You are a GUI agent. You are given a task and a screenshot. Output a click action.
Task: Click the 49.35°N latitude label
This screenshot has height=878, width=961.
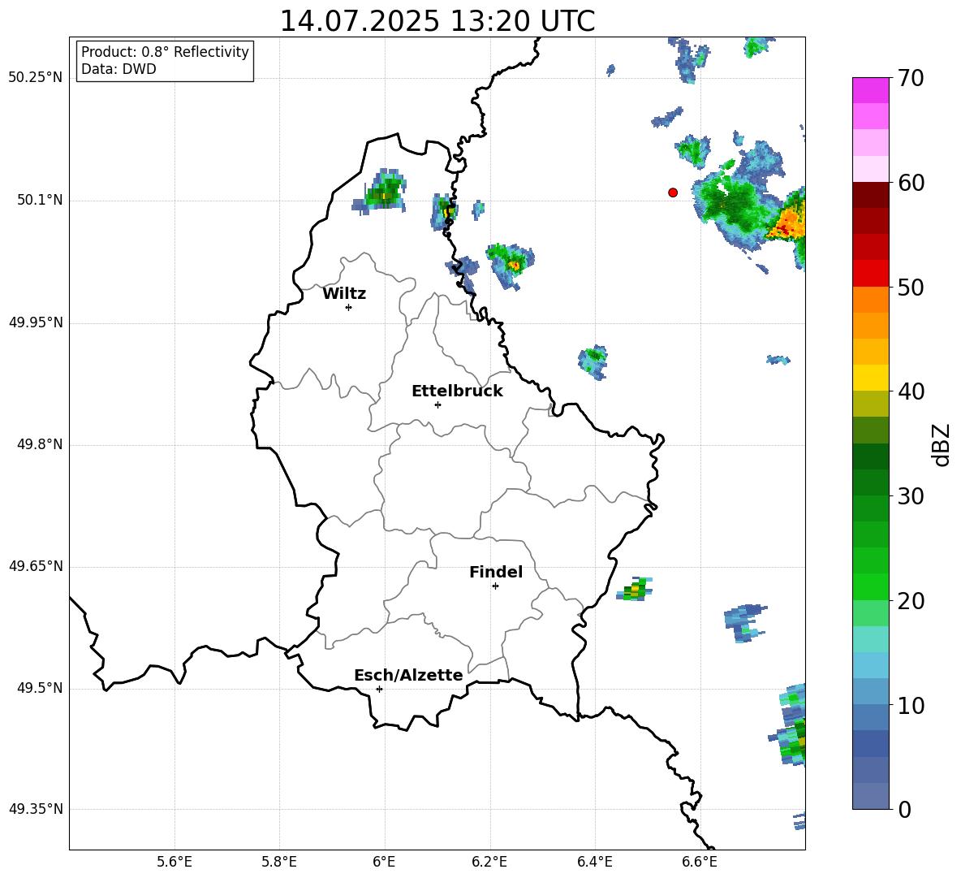click(x=35, y=809)
